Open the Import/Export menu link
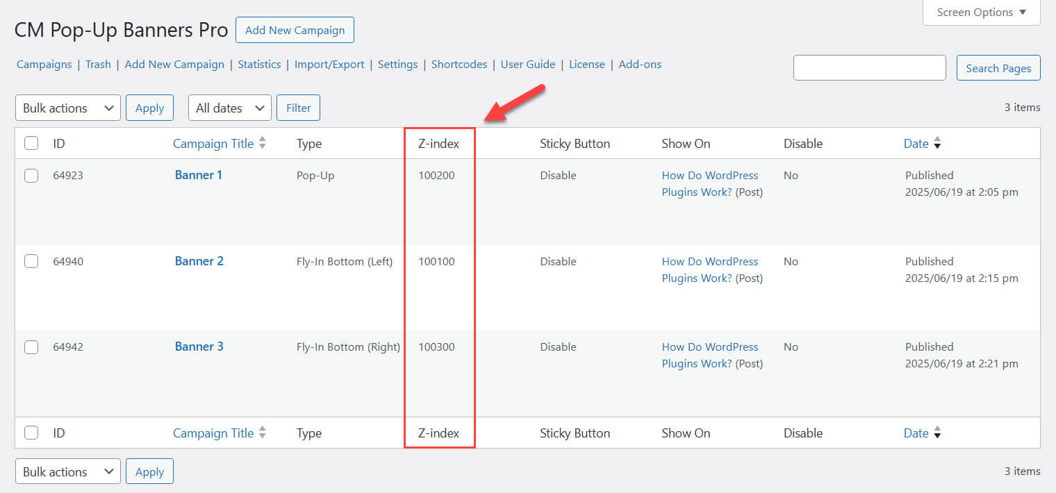1056x493 pixels. click(x=329, y=65)
